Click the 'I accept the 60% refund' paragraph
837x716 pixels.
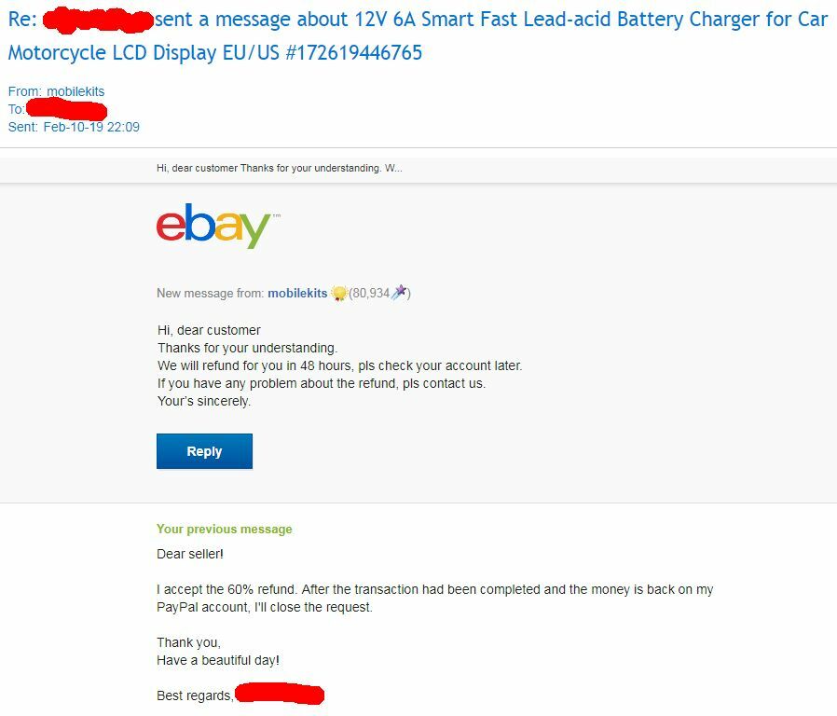[434, 598]
